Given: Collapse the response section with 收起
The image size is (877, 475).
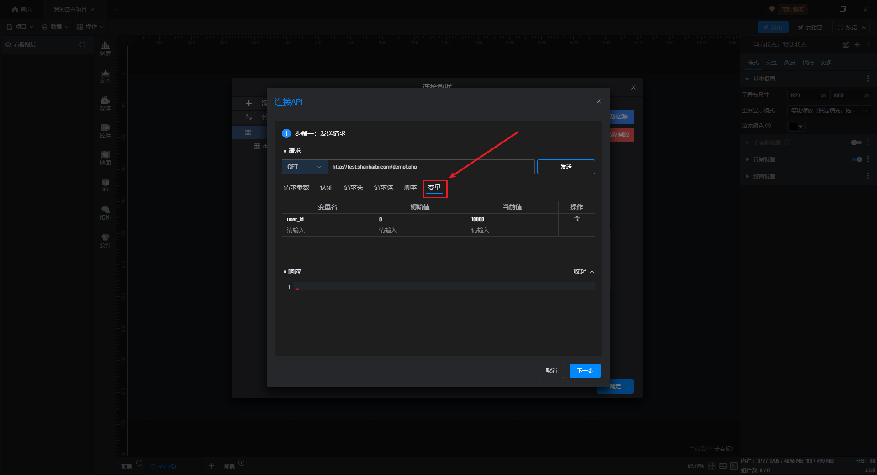Looking at the screenshot, I should pos(584,271).
